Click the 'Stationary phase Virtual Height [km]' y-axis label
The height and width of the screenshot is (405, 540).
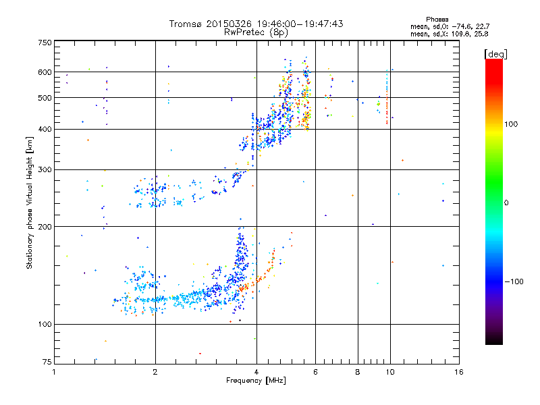[30, 202]
